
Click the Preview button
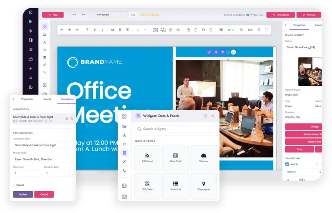click(x=309, y=15)
